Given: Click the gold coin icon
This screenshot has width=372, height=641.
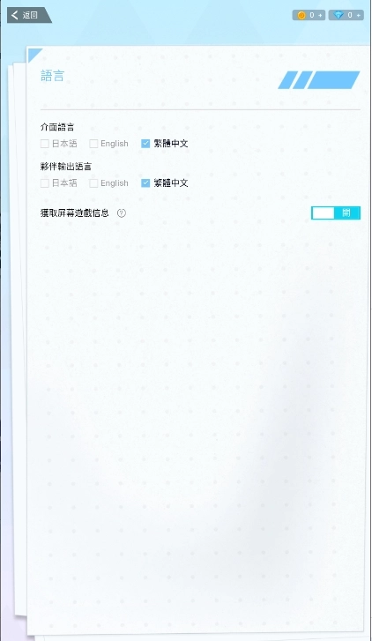Looking at the screenshot, I should 301,15.
